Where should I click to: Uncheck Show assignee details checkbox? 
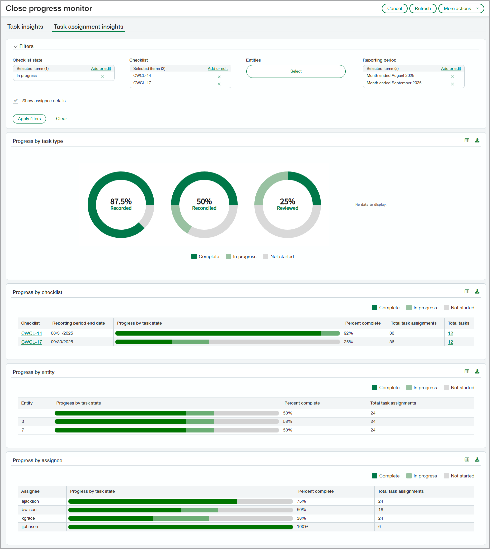pyautogui.click(x=16, y=101)
